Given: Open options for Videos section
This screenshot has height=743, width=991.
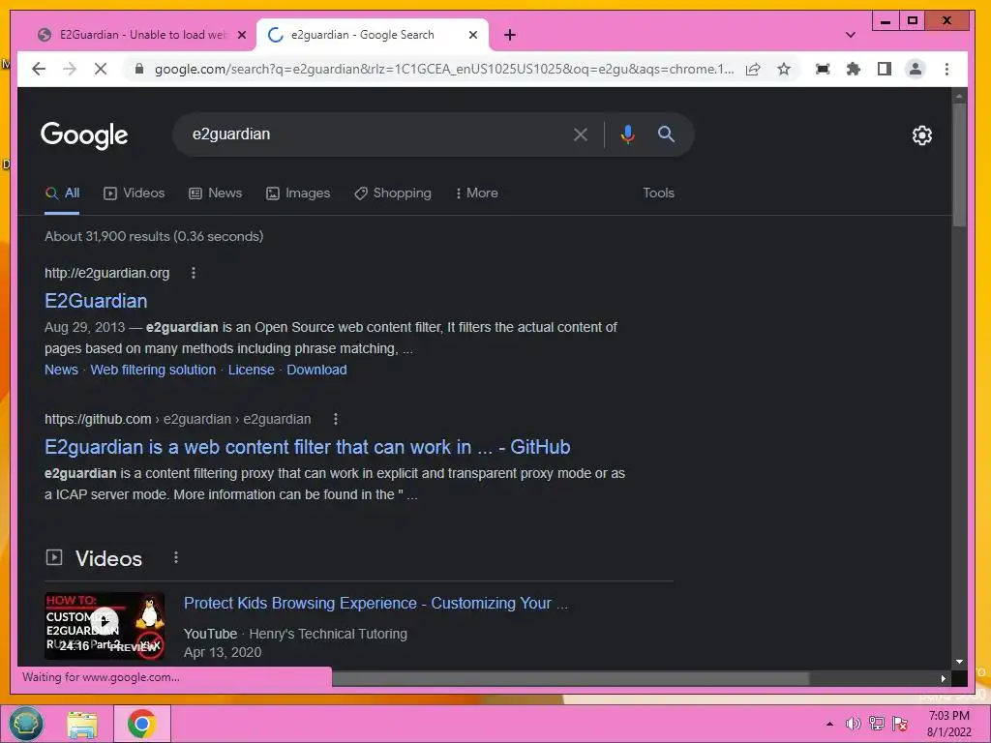Looking at the screenshot, I should click(x=176, y=558).
